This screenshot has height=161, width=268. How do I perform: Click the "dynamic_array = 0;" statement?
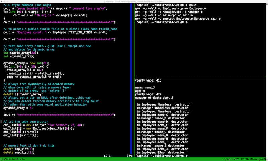pyautogui.click(x=18, y=108)
